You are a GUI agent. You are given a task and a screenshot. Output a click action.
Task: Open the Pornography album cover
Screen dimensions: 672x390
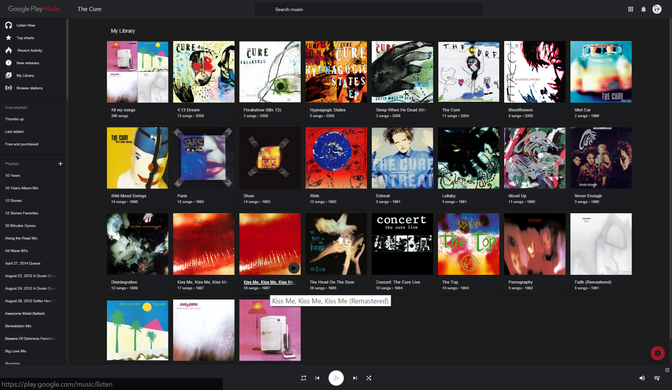coord(535,244)
